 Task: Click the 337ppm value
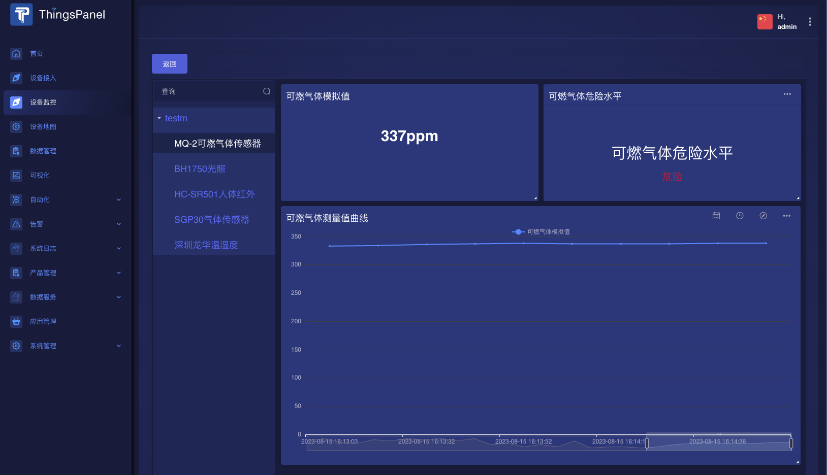point(409,136)
